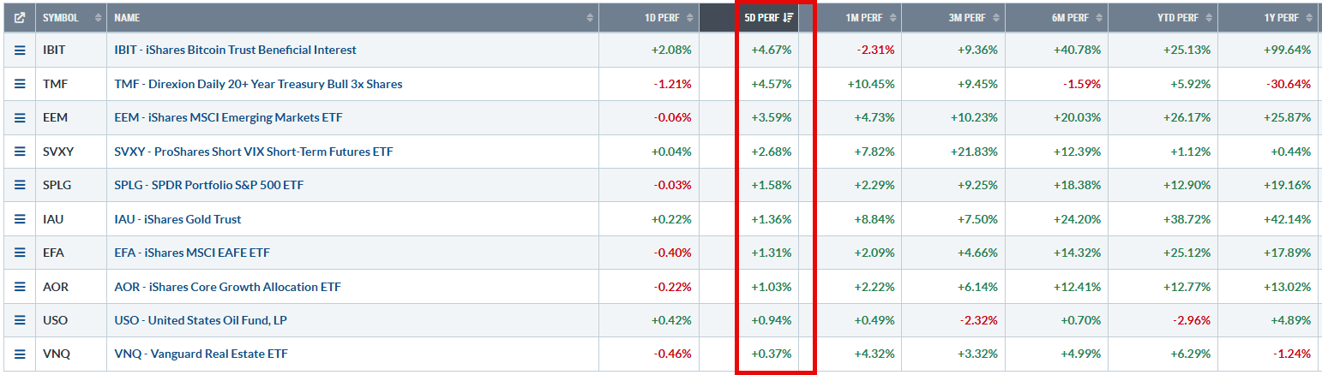
Task: Click the EFA ticker symbol
Action: pyautogui.click(x=53, y=253)
